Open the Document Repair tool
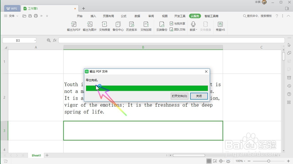Viewport: 293px width, 164px height. click(105, 26)
